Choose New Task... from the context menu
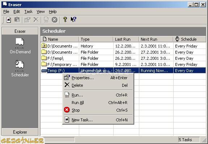 click(x=98, y=120)
